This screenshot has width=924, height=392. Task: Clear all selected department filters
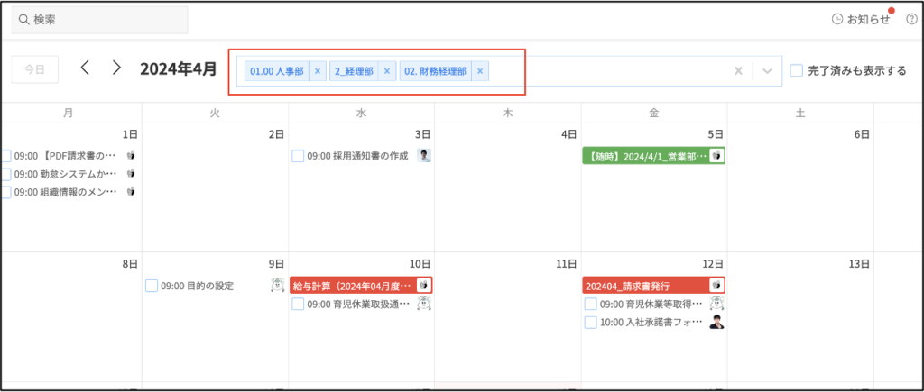click(x=738, y=71)
